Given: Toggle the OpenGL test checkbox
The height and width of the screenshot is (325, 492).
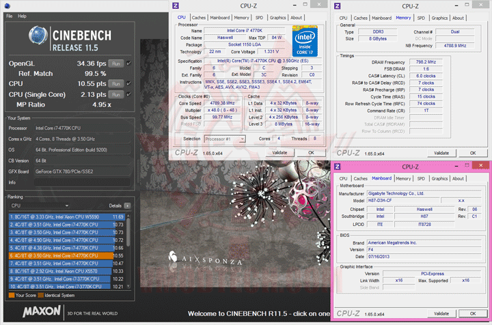Looking at the screenshot, I should tap(128, 63).
